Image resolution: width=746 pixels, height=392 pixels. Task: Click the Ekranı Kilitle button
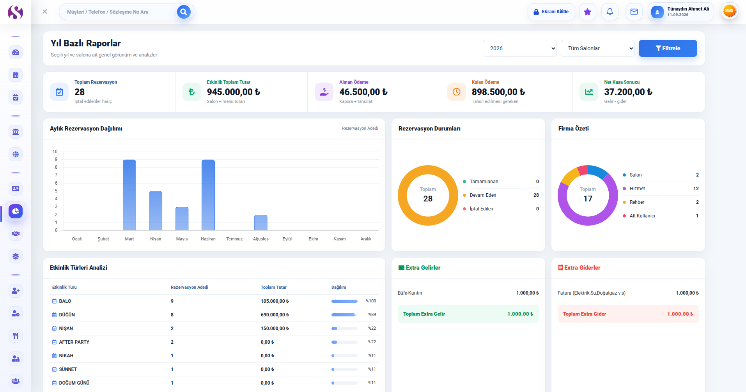coord(551,12)
